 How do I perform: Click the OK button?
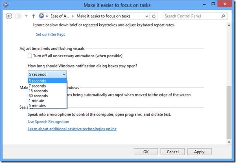(x=146, y=152)
